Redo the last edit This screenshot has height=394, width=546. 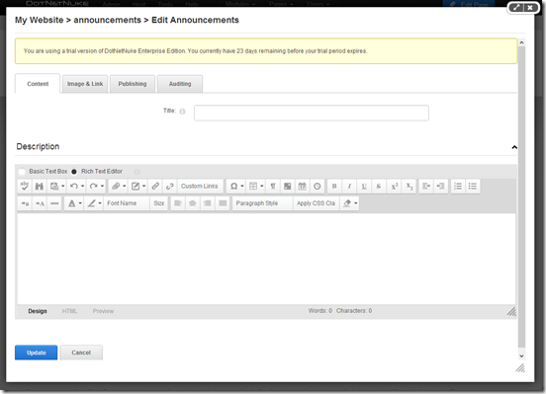tap(93, 186)
